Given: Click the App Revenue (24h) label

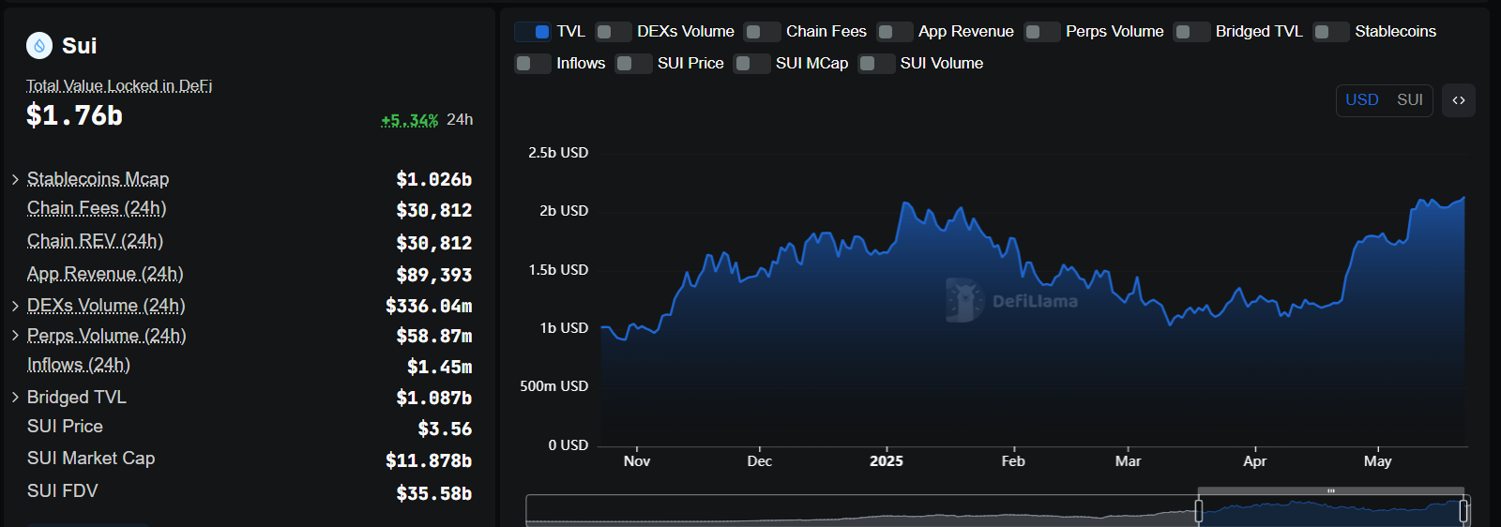Looking at the screenshot, I should pyautogui.click(x=105, y=274).
